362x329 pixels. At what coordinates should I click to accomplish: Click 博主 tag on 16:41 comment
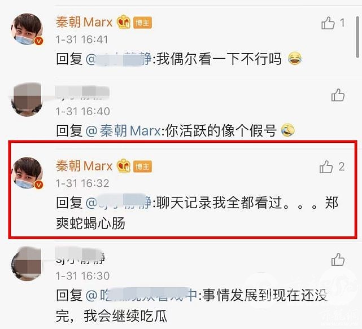(x=142, y=23)
